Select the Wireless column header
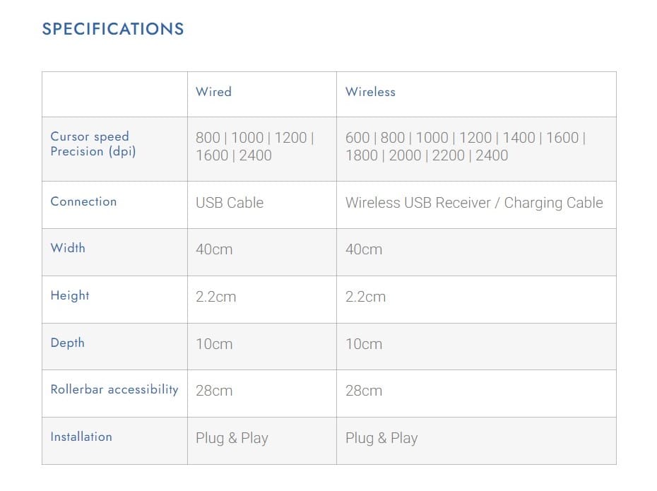 [370, 92]
